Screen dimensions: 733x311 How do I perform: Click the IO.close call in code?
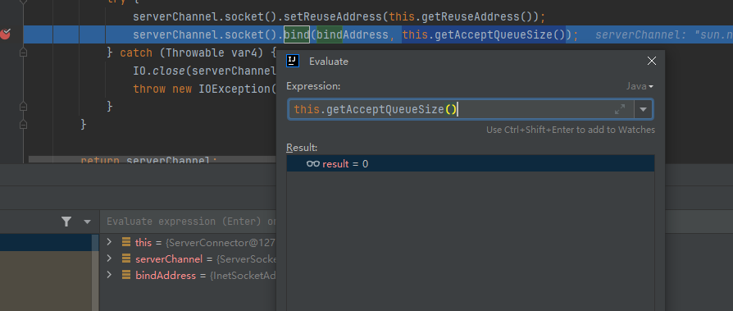pyautogui.click(x=205, y=71)
